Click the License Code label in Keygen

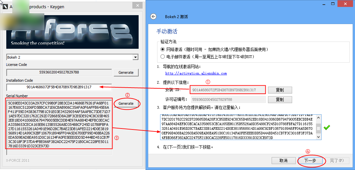17,65
